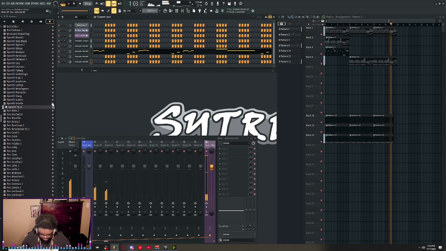The image size is (446, 251).
Task: Click the highlighted mixer track's volume fader
Action: click(x=212, y=167)
